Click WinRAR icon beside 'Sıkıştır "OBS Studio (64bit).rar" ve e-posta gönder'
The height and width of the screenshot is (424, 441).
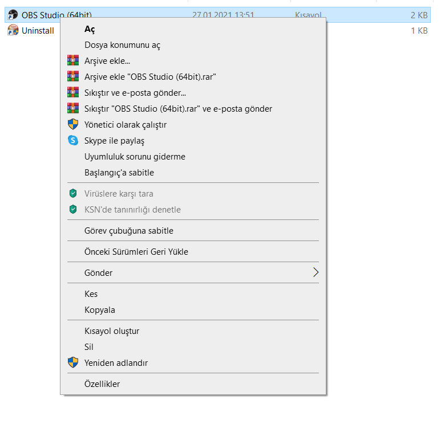pyautogui.click(x=73, y=108)
